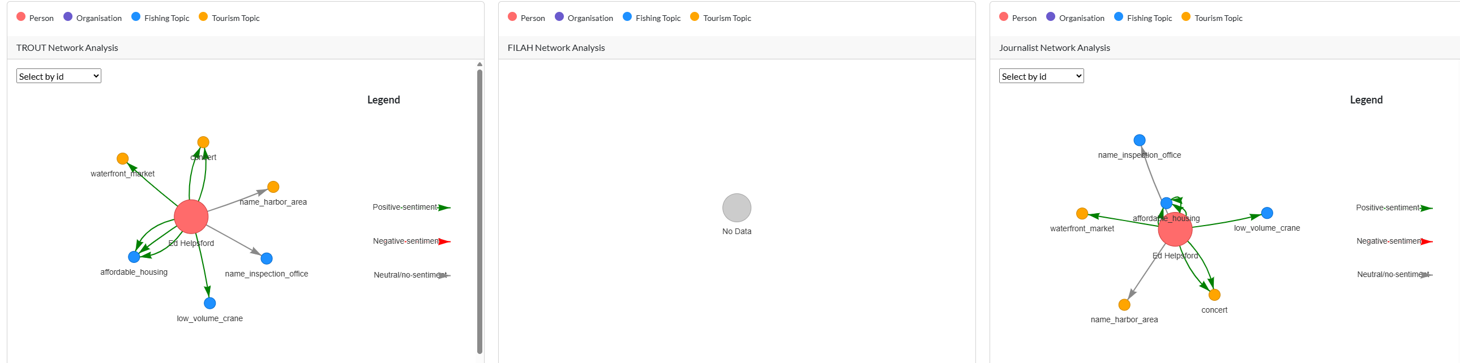
Task: Select low_volume_crane node in TROUT graph
Action: (x=209, y=303)
